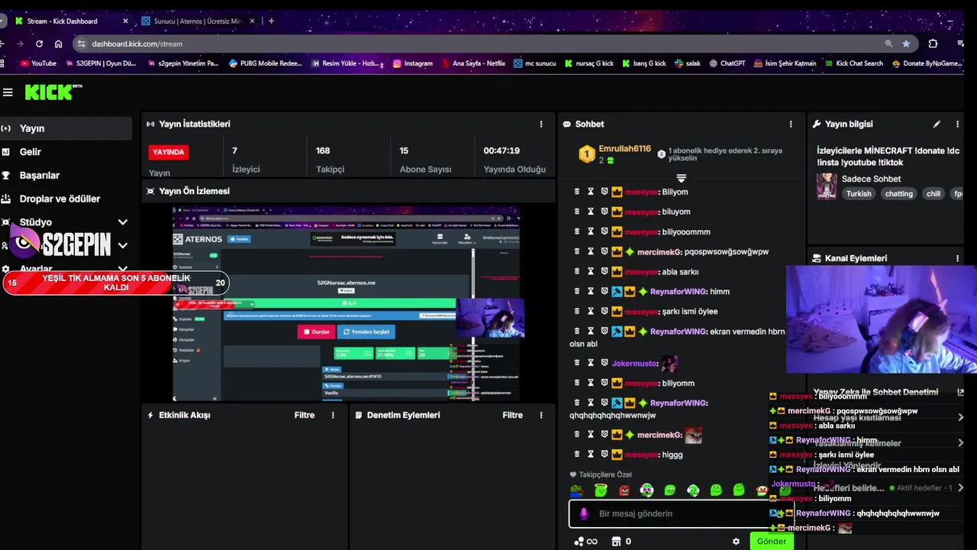
Task: Delete the "şarkı ismi öylee" message
Action: pyautogui.click(x=577, y=311)
